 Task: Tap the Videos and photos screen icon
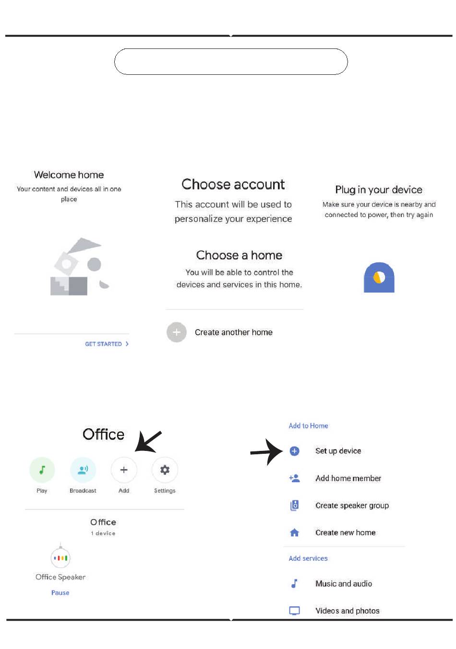point(295,611)
